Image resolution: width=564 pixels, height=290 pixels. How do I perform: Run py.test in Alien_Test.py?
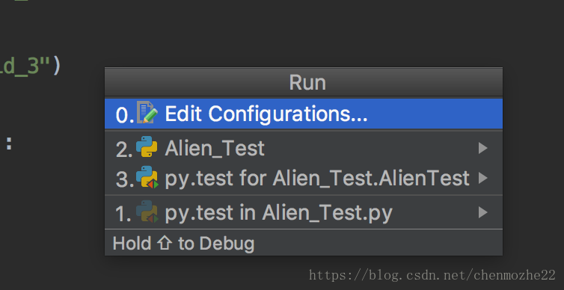(304, 212)
